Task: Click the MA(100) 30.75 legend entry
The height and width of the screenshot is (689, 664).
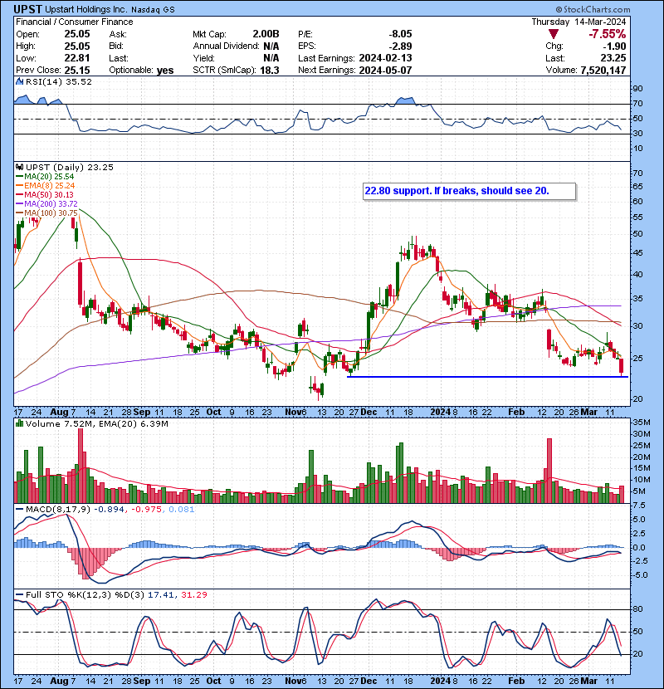Action: (46, 213)
